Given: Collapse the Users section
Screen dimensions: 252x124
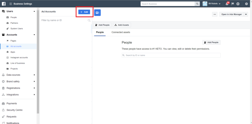Looking at the screenshot, I should pos(18,11).
